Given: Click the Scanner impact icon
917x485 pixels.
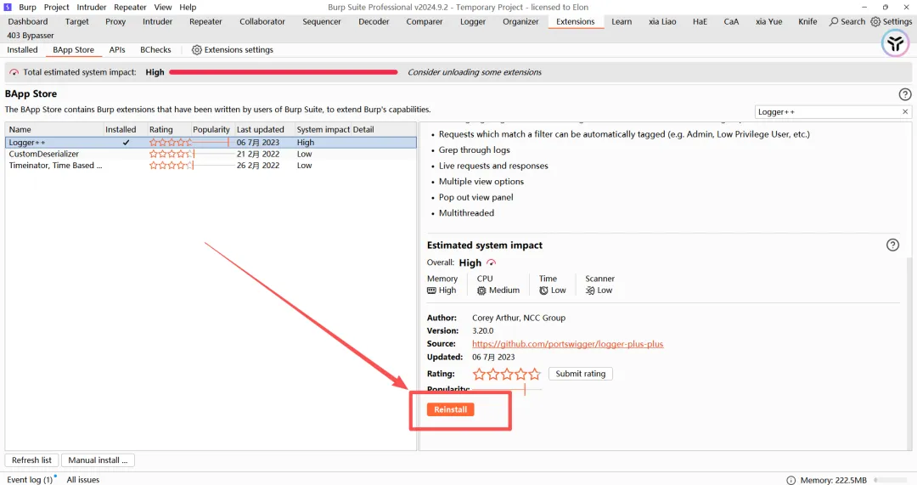Looking at the screenshot, I should (x=590, y=290).
